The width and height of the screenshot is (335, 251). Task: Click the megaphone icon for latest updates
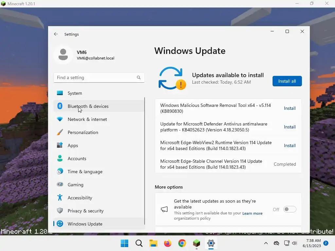coord(164,209)
